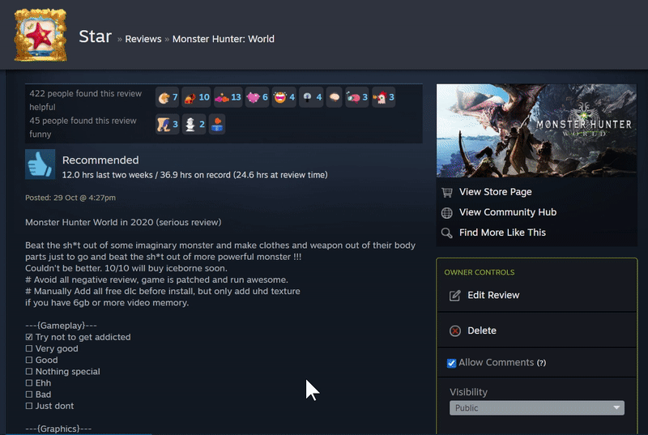This screenshot has width=648, height=435.
Task: Click the blue box award icon
Action: (x=217, y=124)
